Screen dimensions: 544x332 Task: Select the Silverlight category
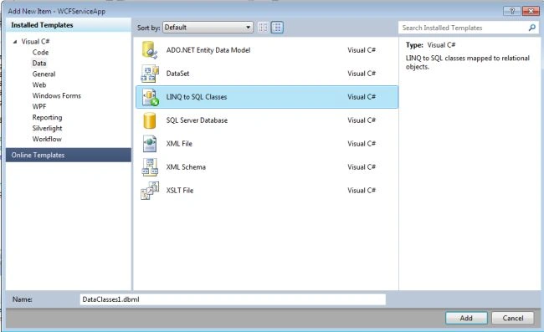tap(47, 128)
